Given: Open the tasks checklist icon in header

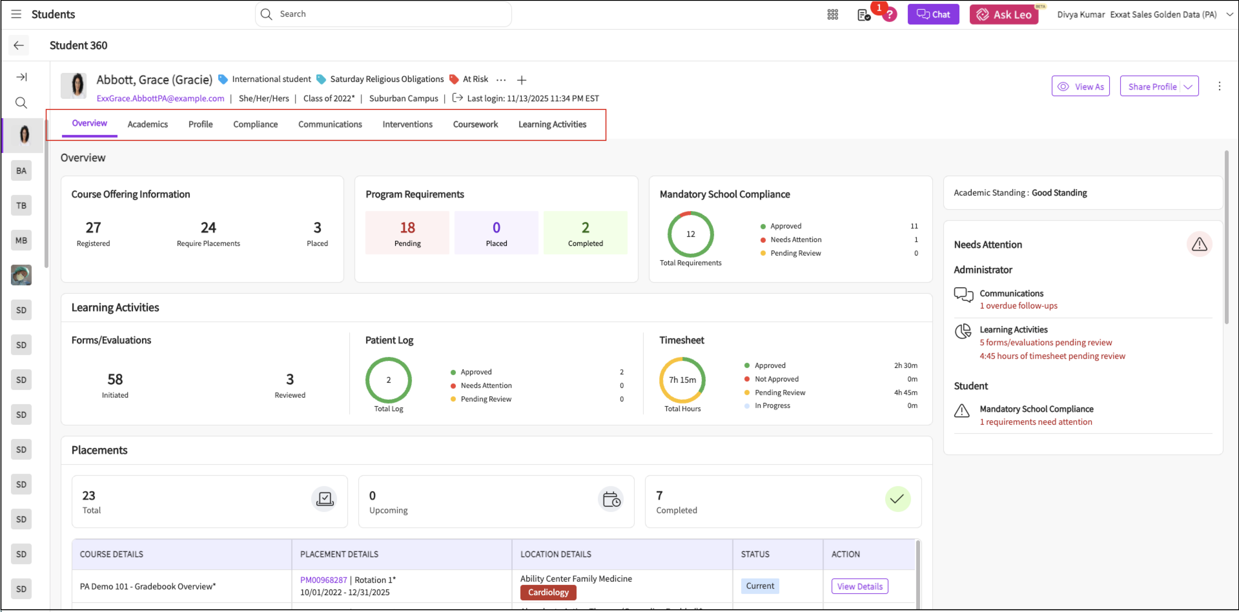Looking at the screenshot, I should [x=863, y=15].
